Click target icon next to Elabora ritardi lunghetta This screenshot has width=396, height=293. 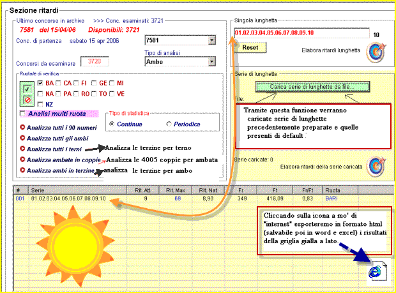coord(376,52)
